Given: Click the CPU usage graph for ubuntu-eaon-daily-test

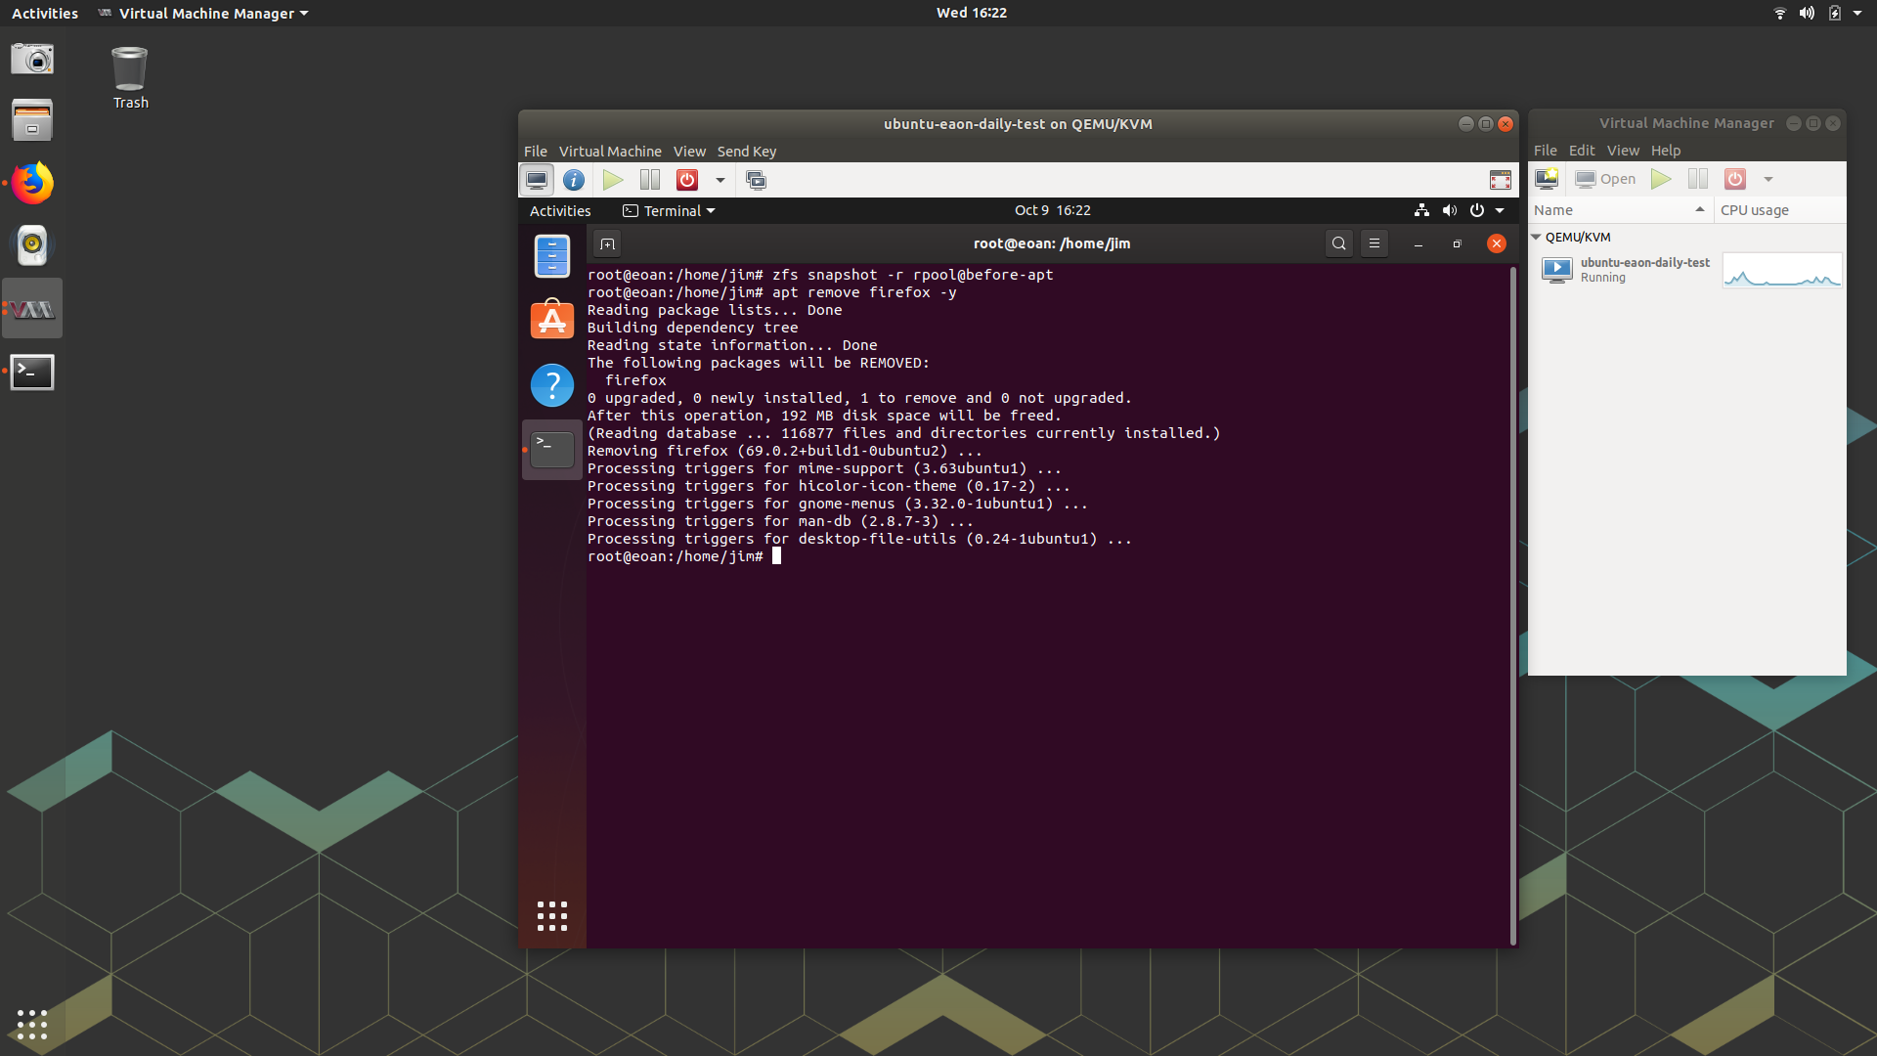Looking at the screenshot, I should 1782,270.
